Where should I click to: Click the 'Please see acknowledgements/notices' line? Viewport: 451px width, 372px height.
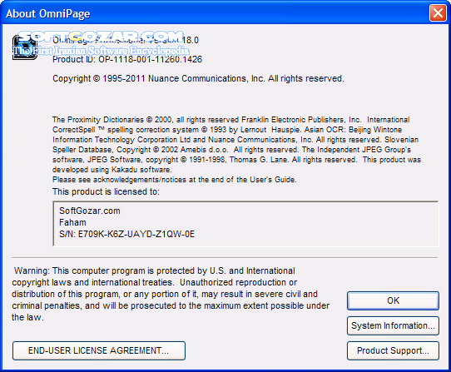(174, 180)
